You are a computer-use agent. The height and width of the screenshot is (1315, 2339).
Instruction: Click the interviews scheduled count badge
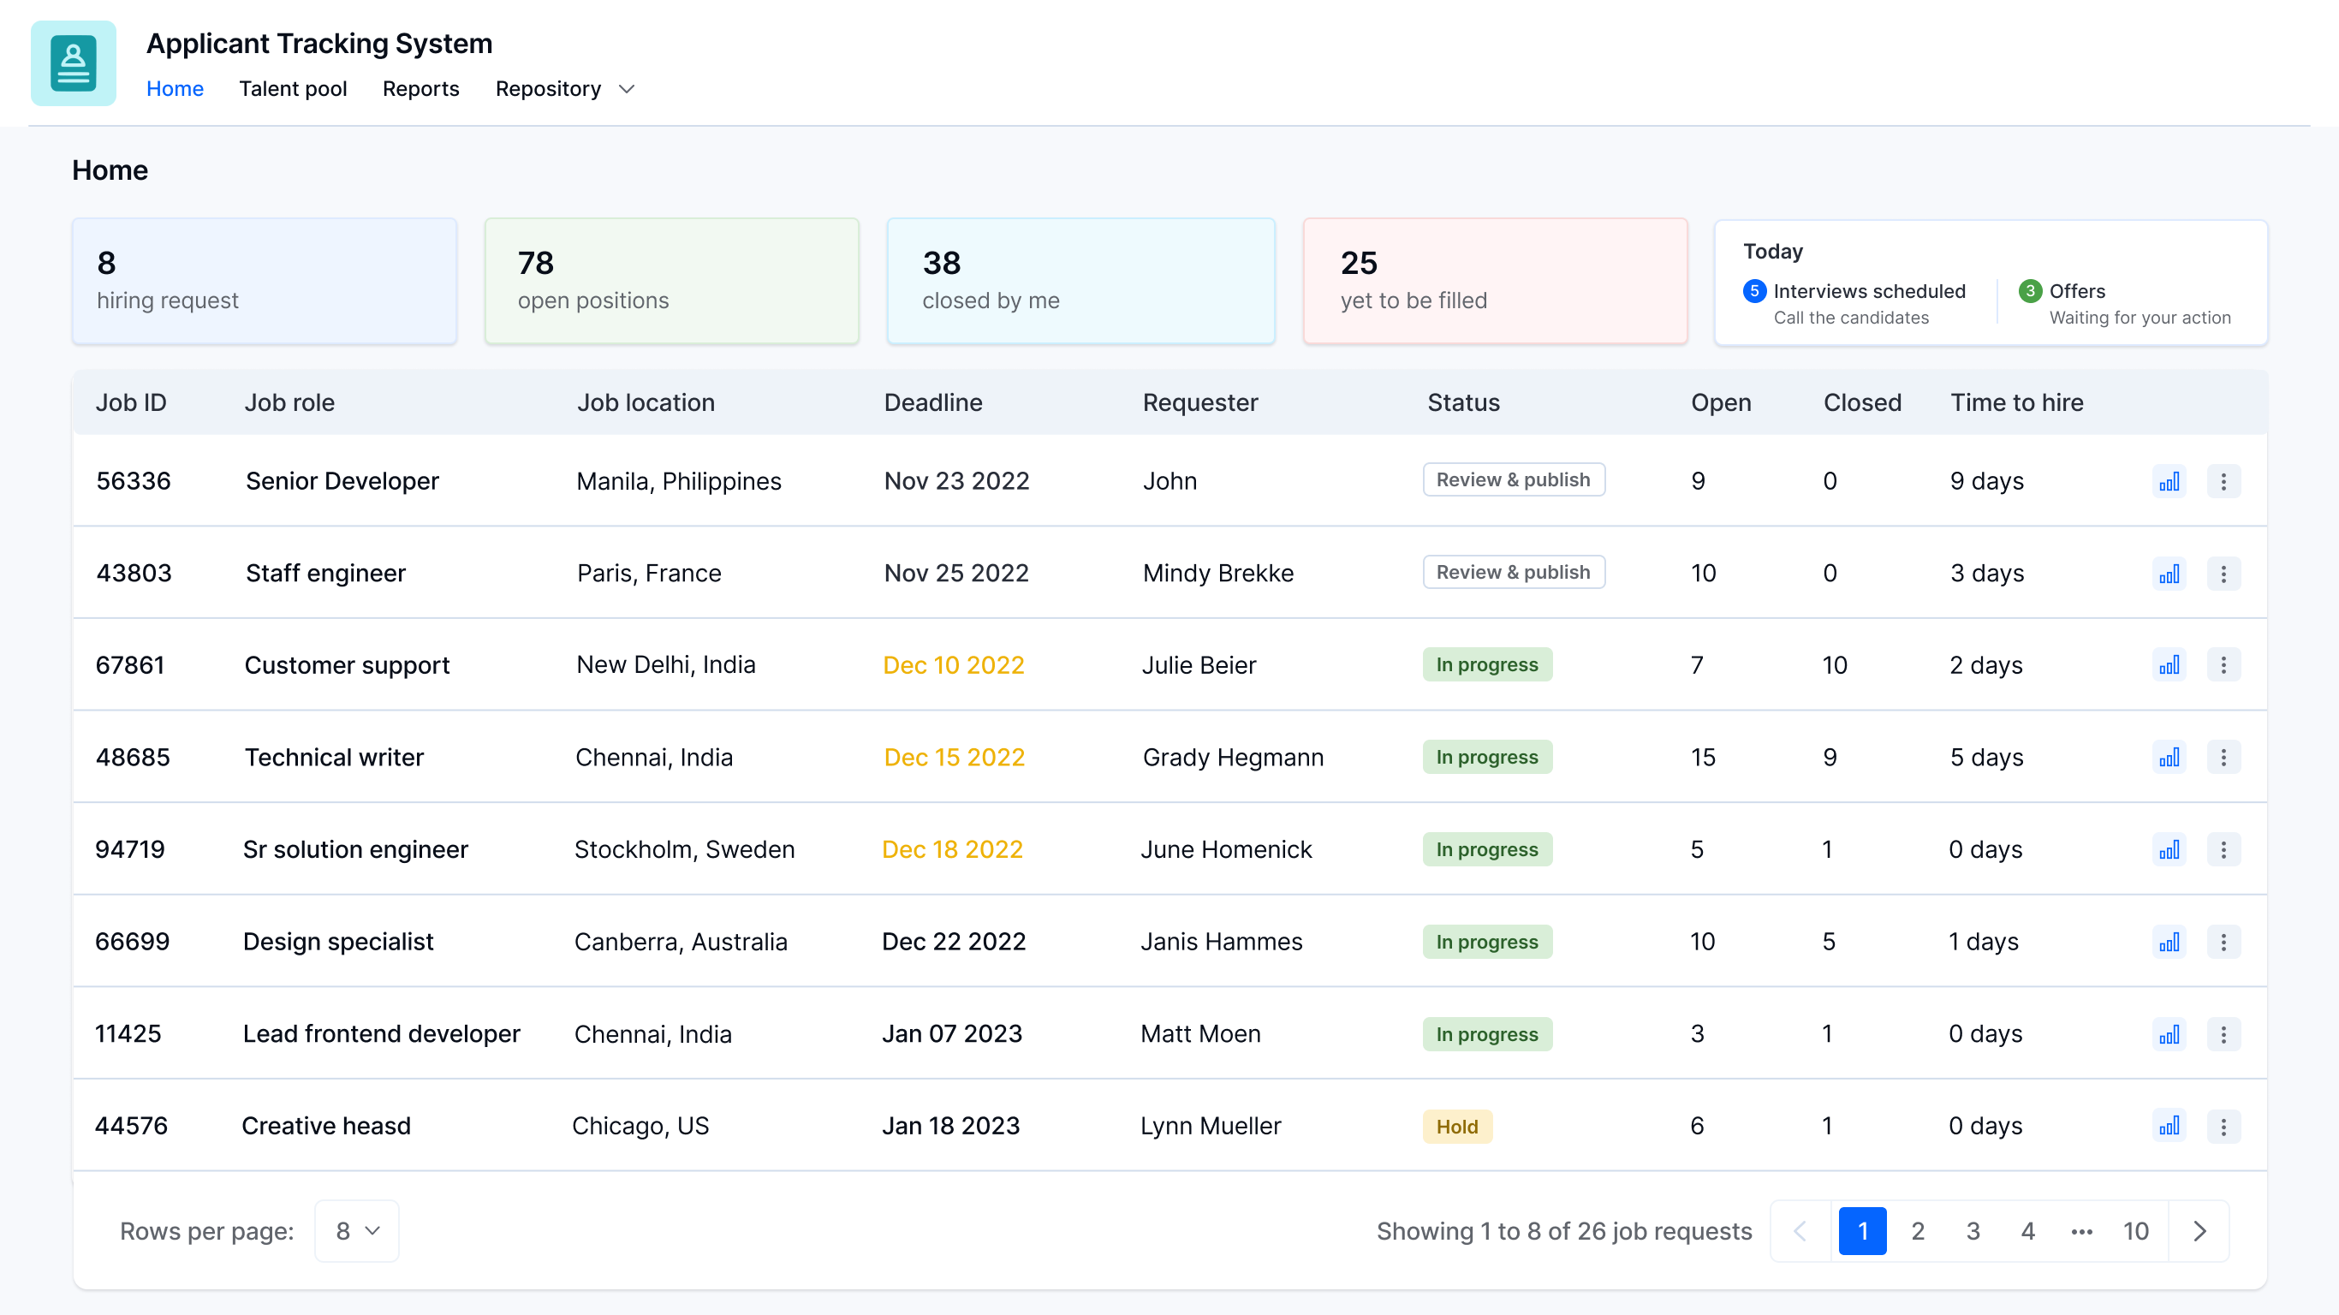point(1754,292)
